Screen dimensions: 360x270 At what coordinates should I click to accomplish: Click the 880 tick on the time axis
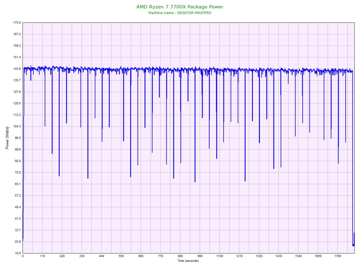[x=180, y=256]
